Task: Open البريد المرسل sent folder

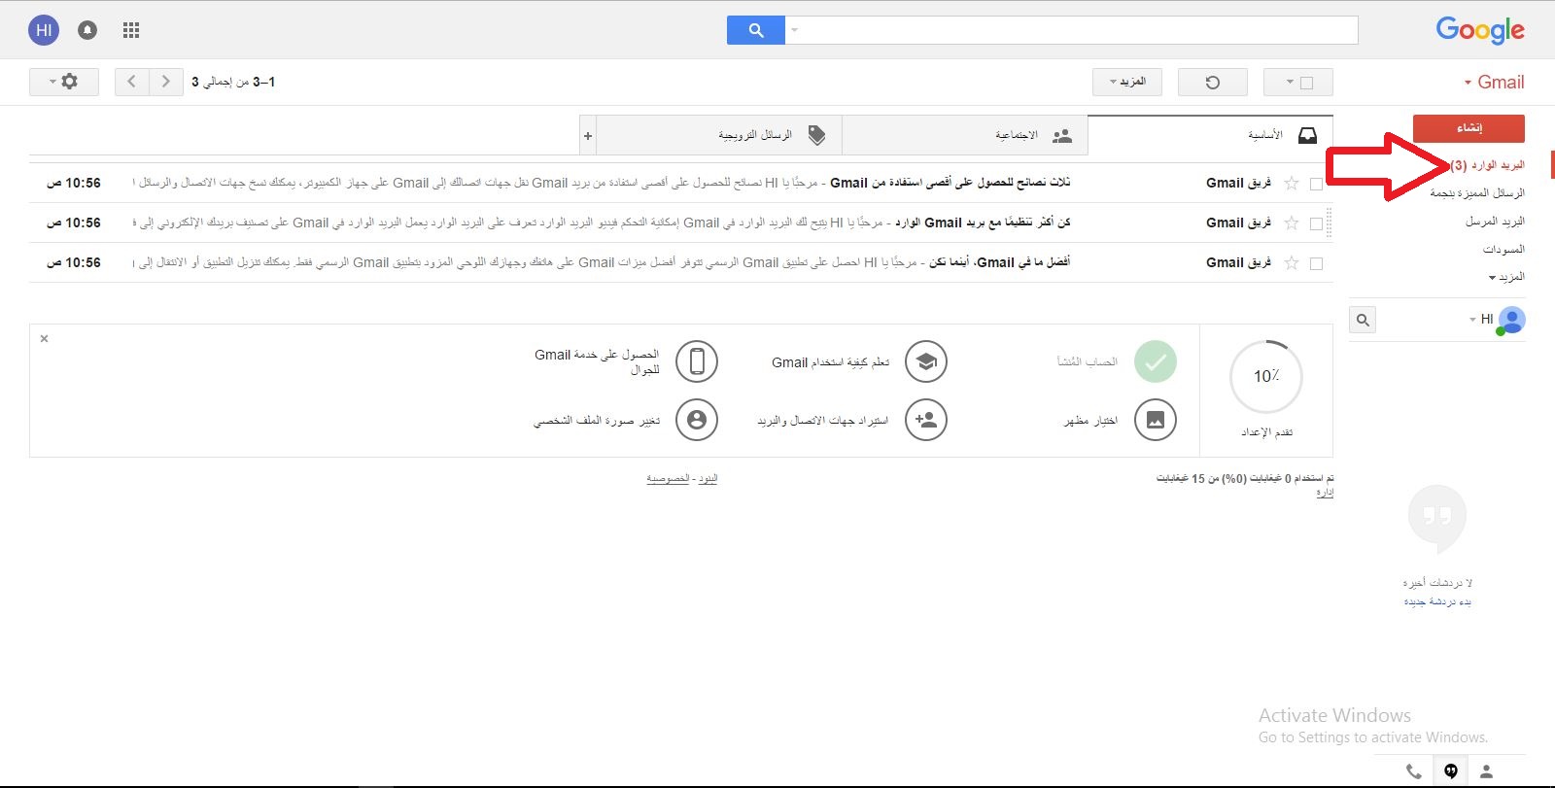Action: tap(1495, 222)
